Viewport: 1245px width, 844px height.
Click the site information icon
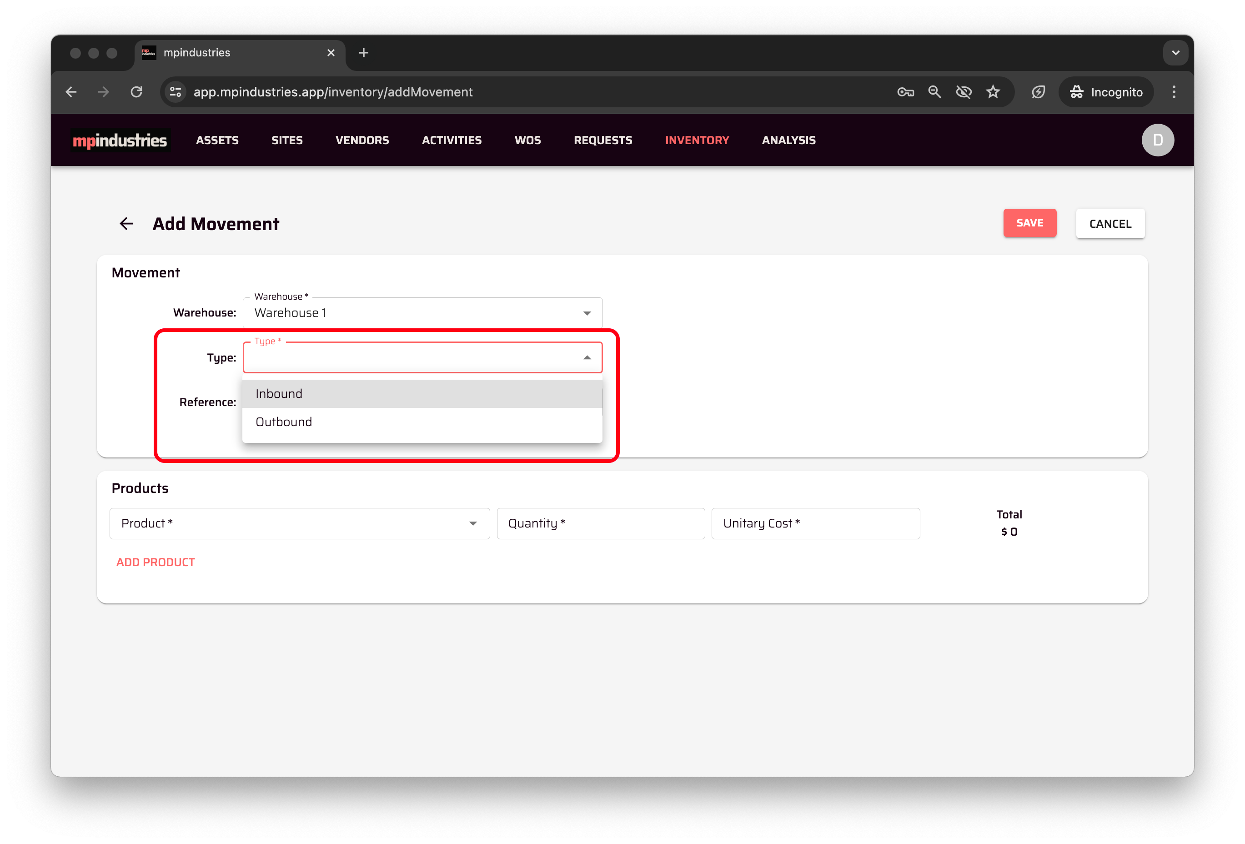pyautogui.click(x=176, y=92)
